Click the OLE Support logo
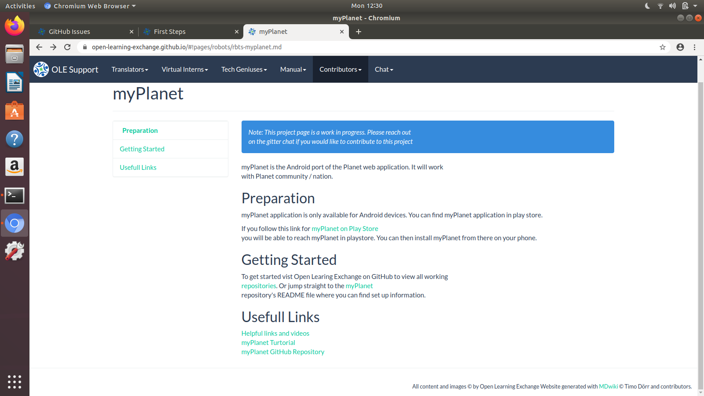Viewport: 704px width, 396px height. 66,69
